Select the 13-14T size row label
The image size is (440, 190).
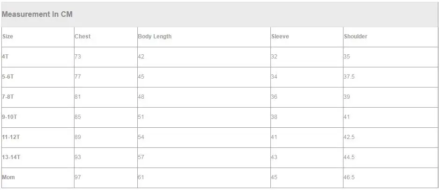(x=11, y=157)
